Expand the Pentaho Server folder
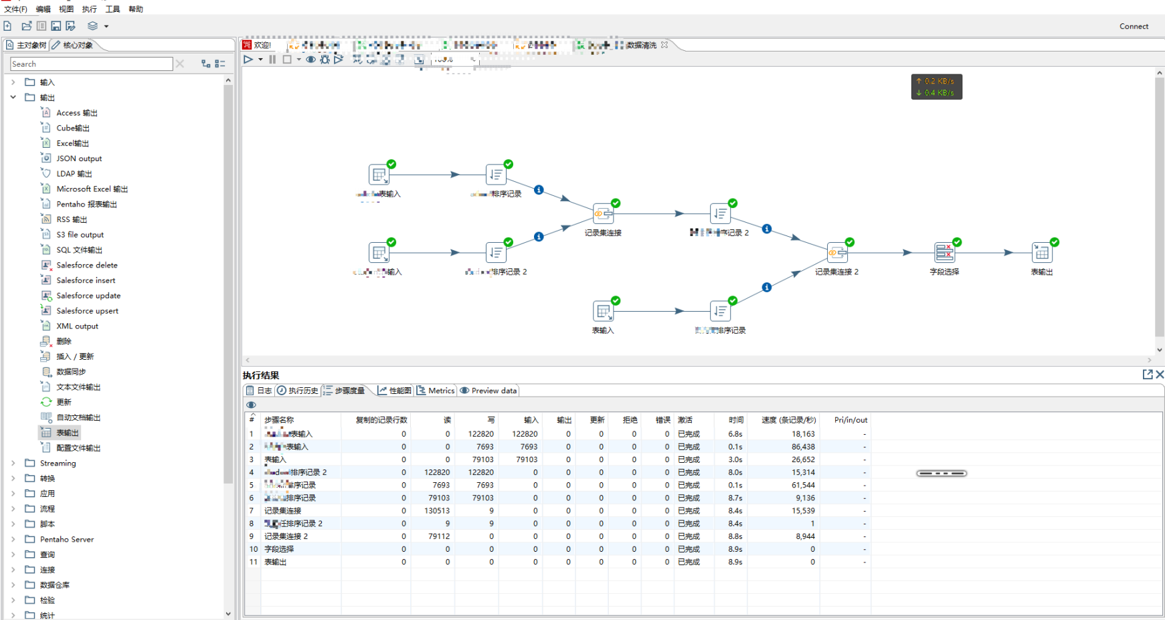Image resolution: width=1165 pixels, height=620 pixels. (13, 539)
